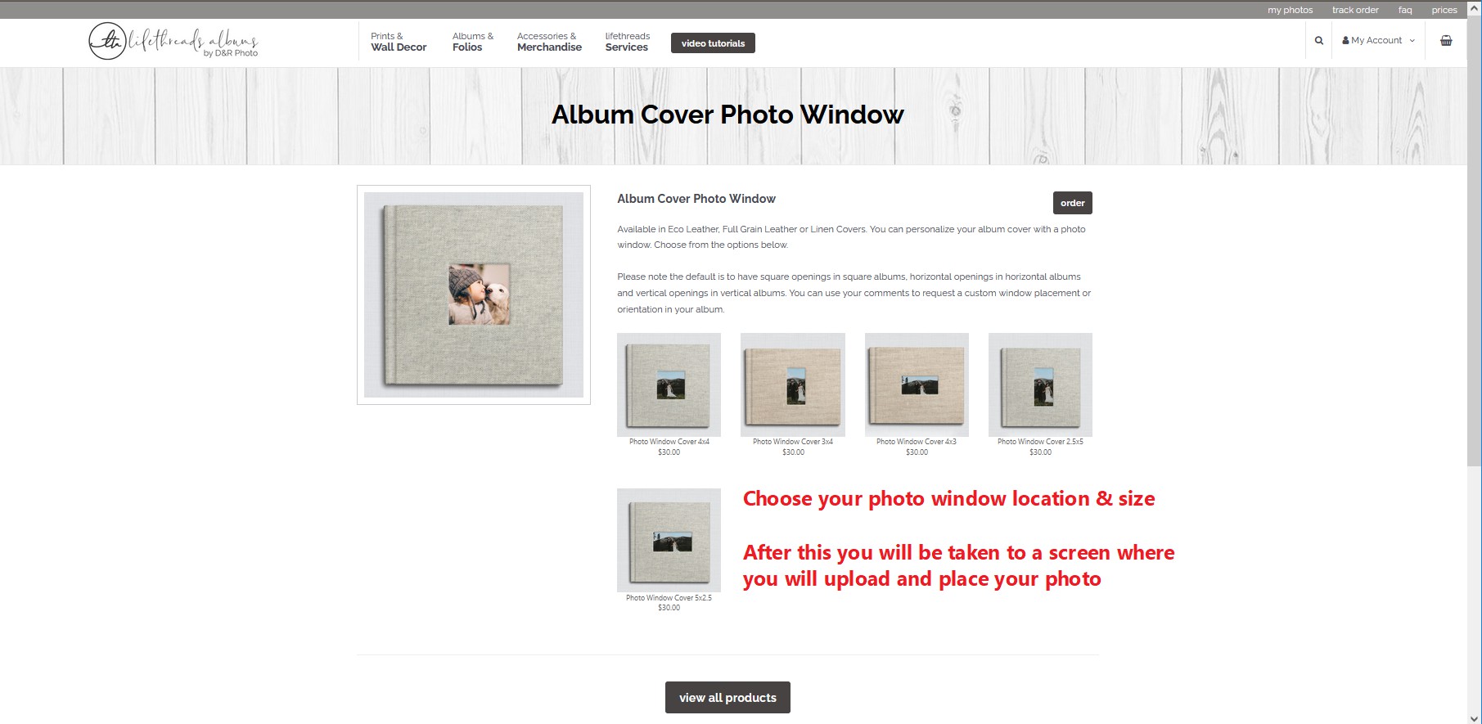
Task: Open the track order link
Action: coord(1355,10)
